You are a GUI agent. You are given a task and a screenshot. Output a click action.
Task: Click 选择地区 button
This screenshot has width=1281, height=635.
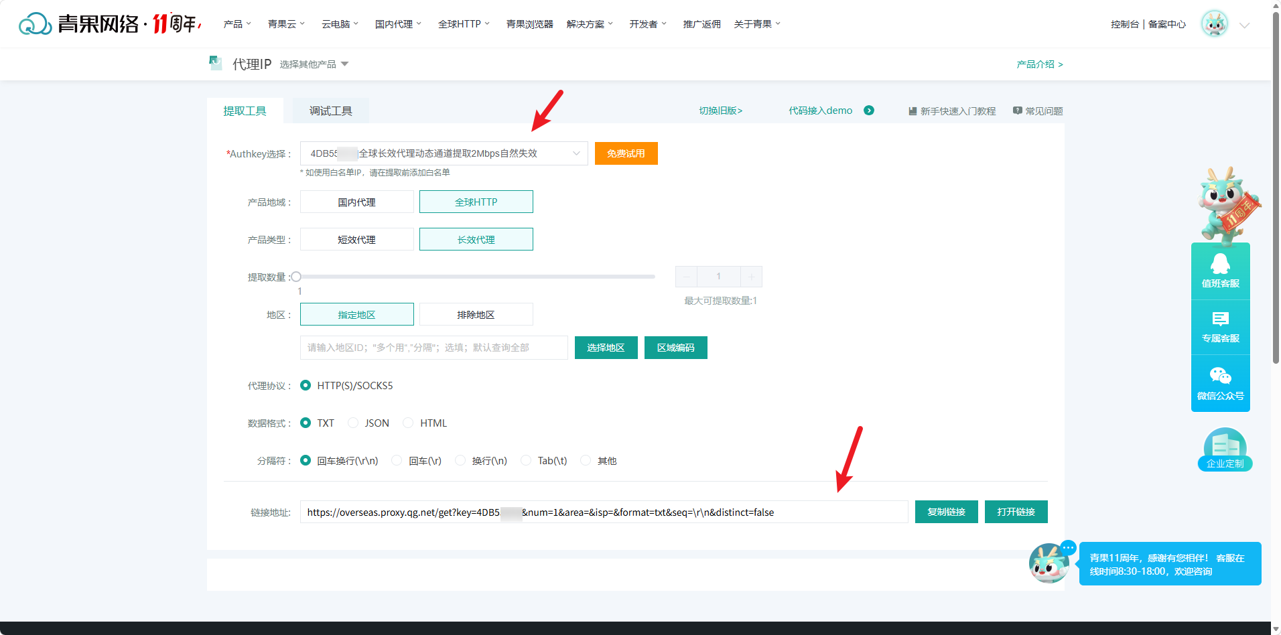(606, 348)
